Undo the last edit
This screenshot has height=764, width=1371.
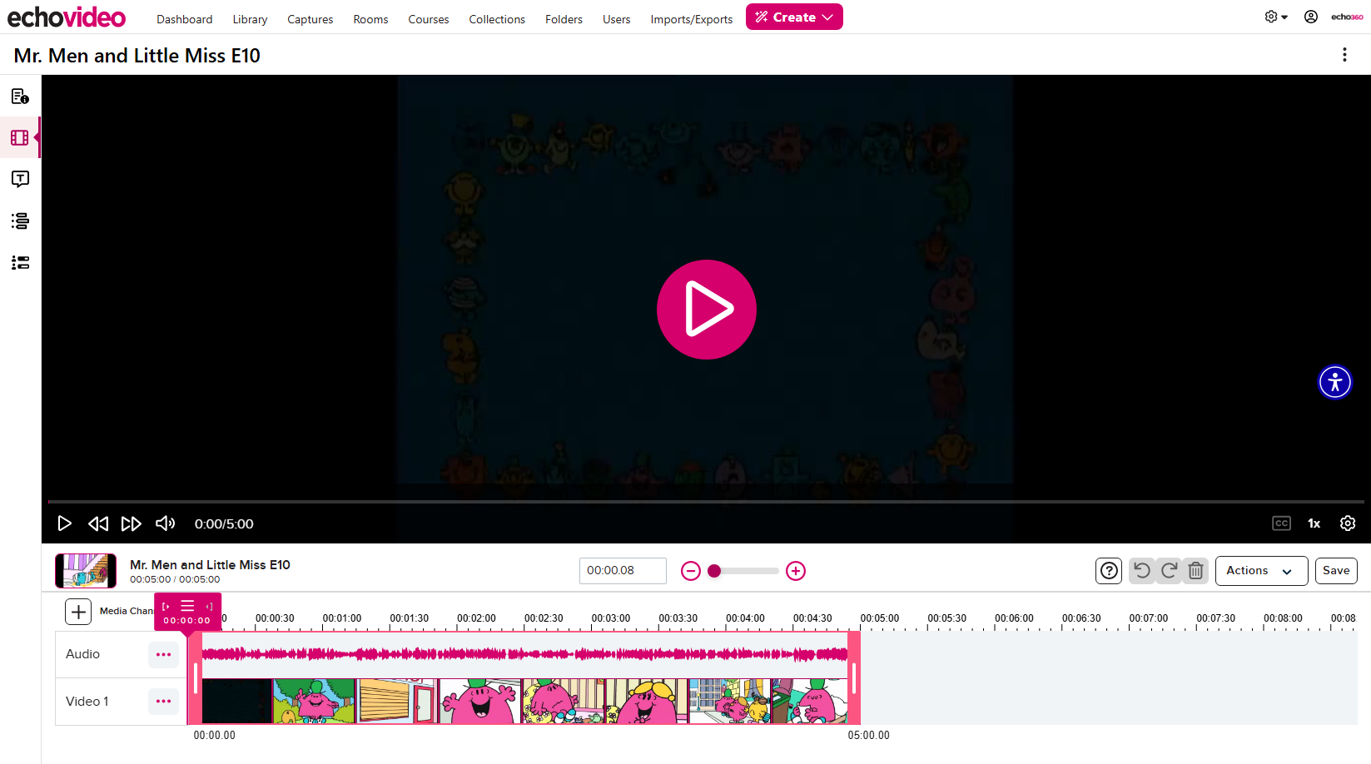click(x=1142, y=571)
